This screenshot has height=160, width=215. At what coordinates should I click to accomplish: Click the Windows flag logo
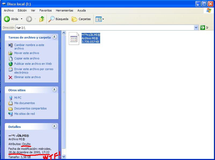pyautogui.click(x=209, y=10)
